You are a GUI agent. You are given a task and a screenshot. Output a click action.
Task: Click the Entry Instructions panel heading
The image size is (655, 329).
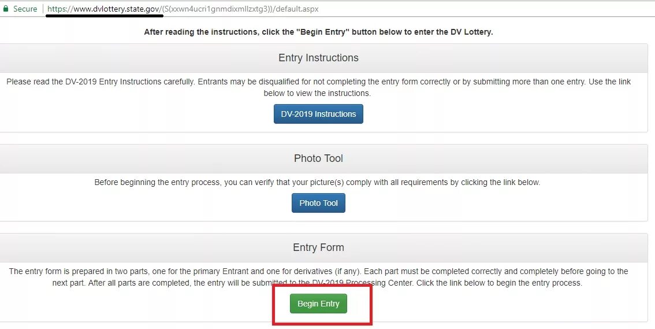tap(318, 58)
